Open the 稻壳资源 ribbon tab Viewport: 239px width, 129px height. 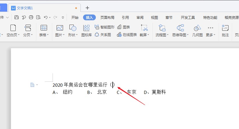click(x=232, y=17)
